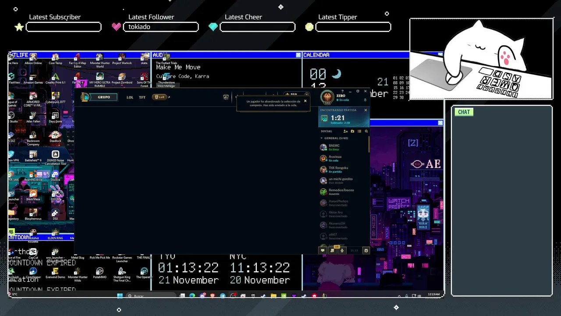The height and width of the screenshot is (316, 561).
Task: Open the Cyberpunk 2077 desktop shortcut
Action: 55,97
